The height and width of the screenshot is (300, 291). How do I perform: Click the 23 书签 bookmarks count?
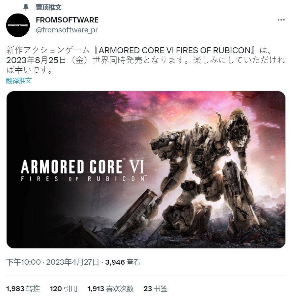point(156,288)
